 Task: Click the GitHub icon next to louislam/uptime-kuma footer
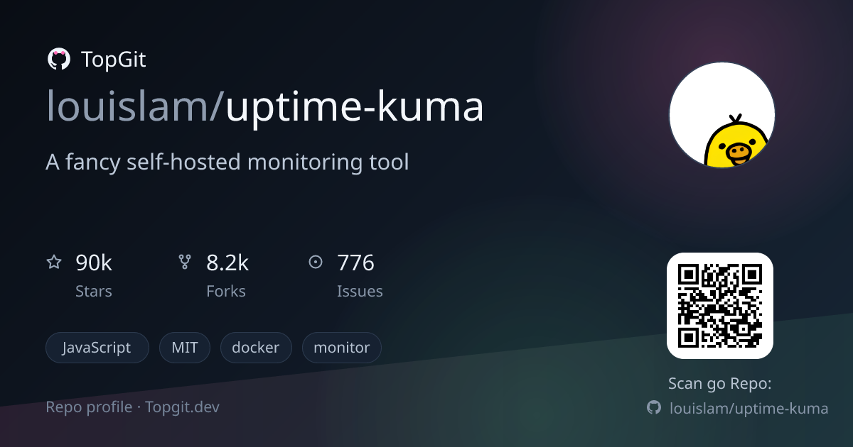654,408
